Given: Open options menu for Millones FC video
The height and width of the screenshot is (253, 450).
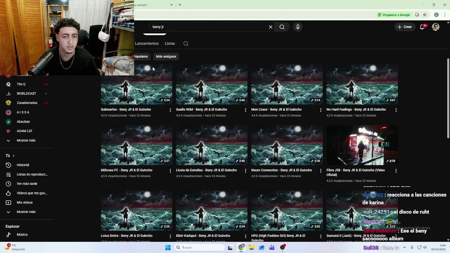Looking at the screenshot, I should (x=170, y=171).
